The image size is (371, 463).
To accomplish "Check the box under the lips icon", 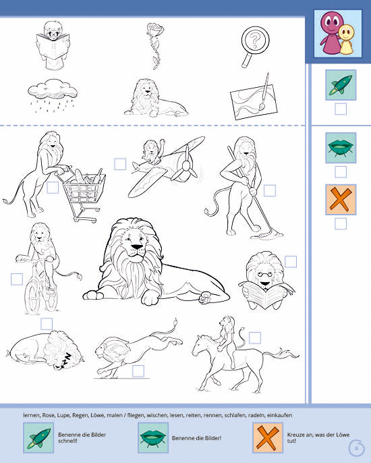I will pyautogui.click(x=341, y=172).
